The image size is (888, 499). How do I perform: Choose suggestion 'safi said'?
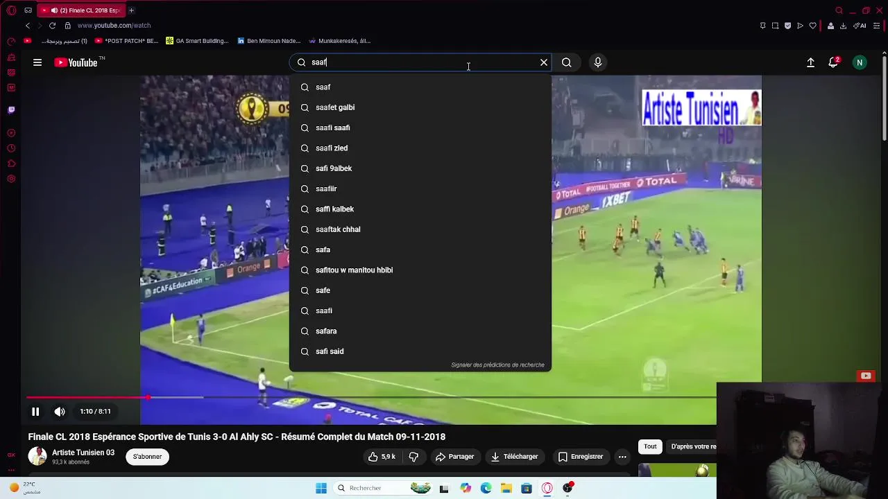pos(420,351)
